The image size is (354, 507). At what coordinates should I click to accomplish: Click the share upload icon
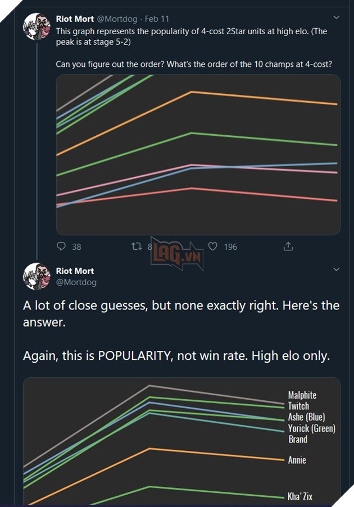coord(288,246)
